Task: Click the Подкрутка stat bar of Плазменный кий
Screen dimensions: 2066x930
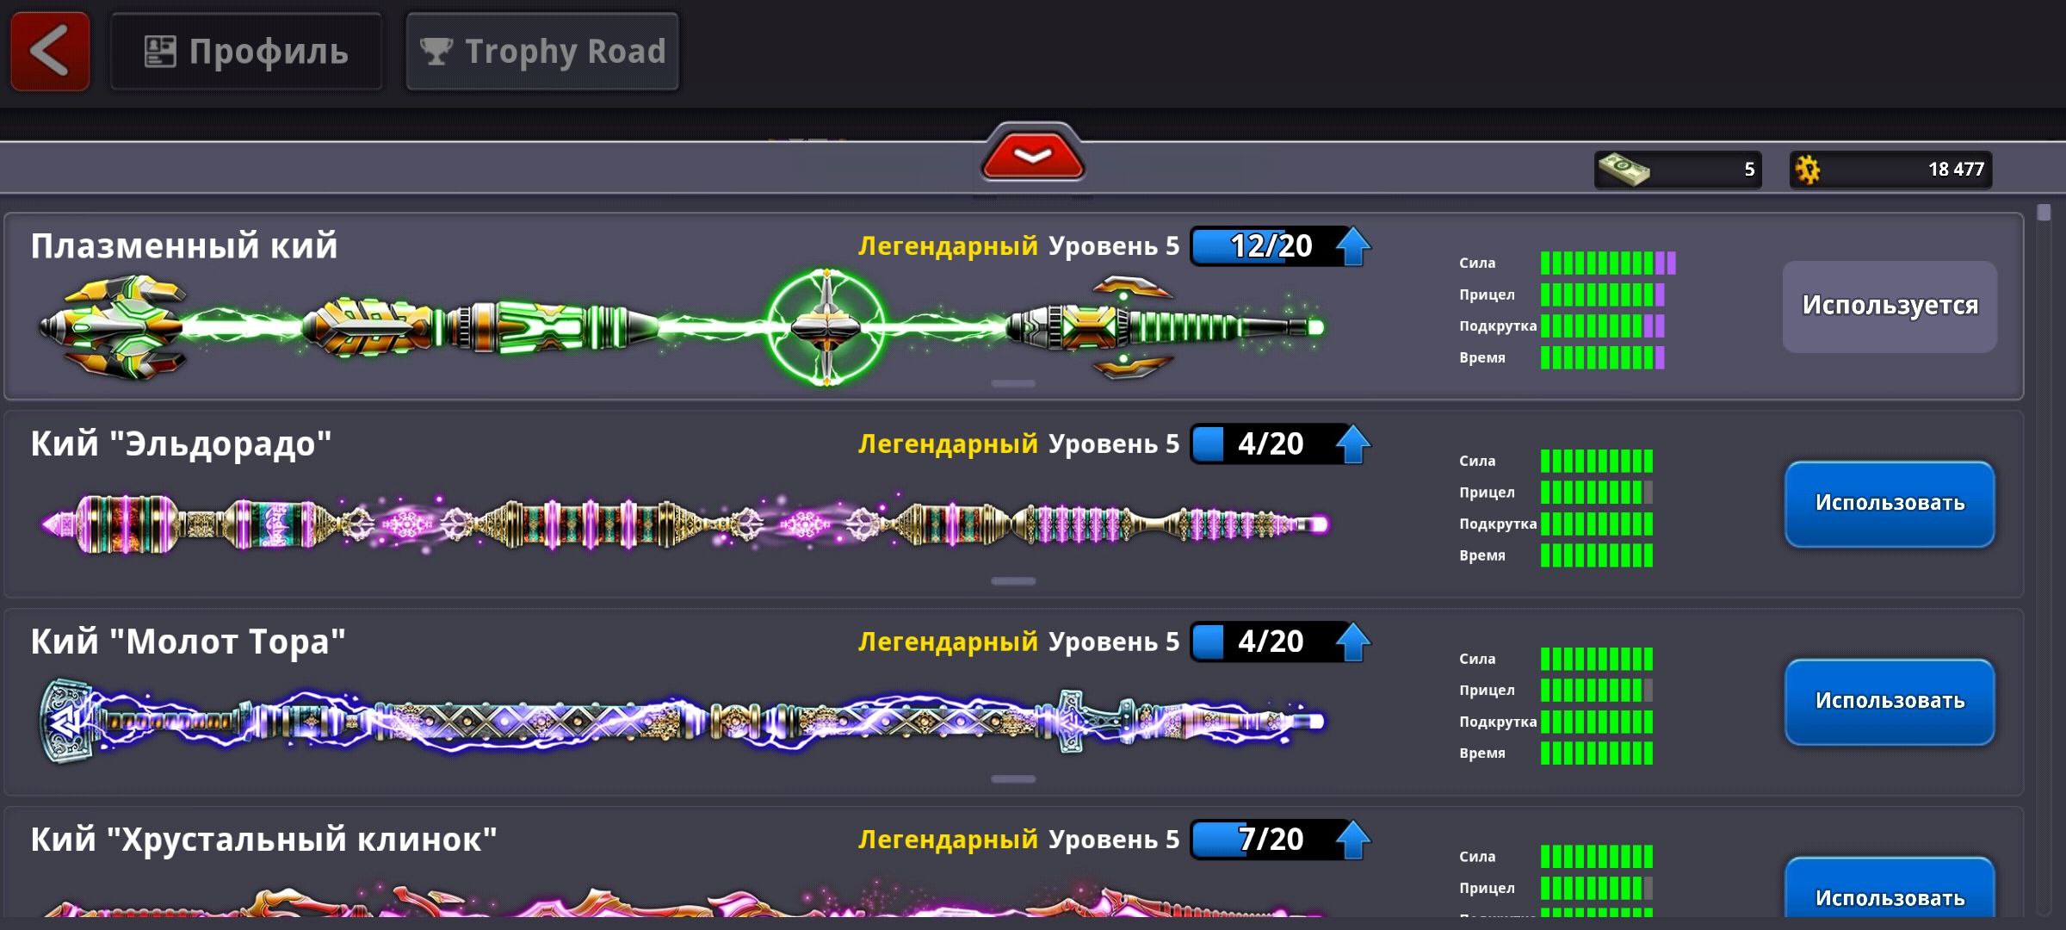Action: point(1602,326)
